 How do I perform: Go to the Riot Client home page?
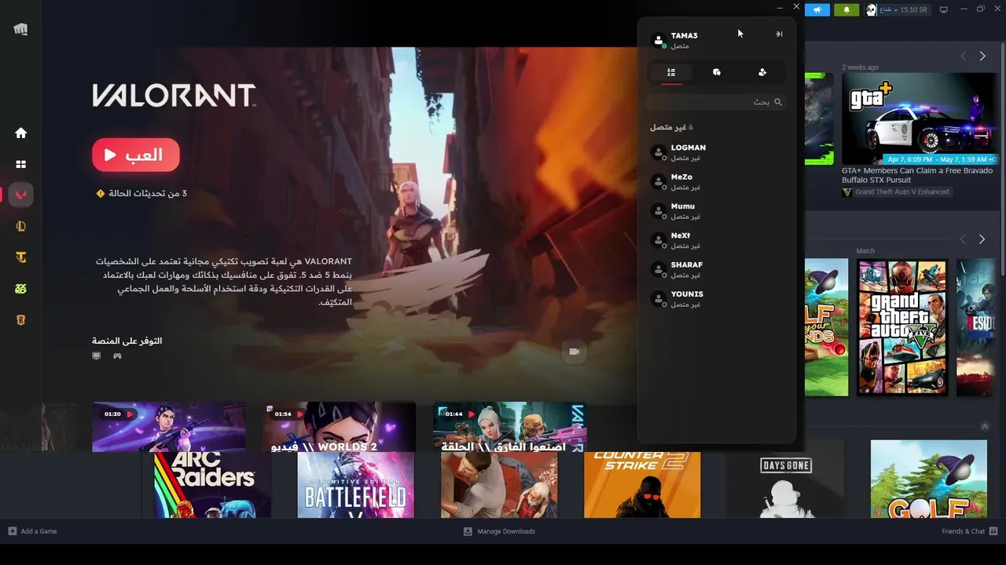coord(21,133)
